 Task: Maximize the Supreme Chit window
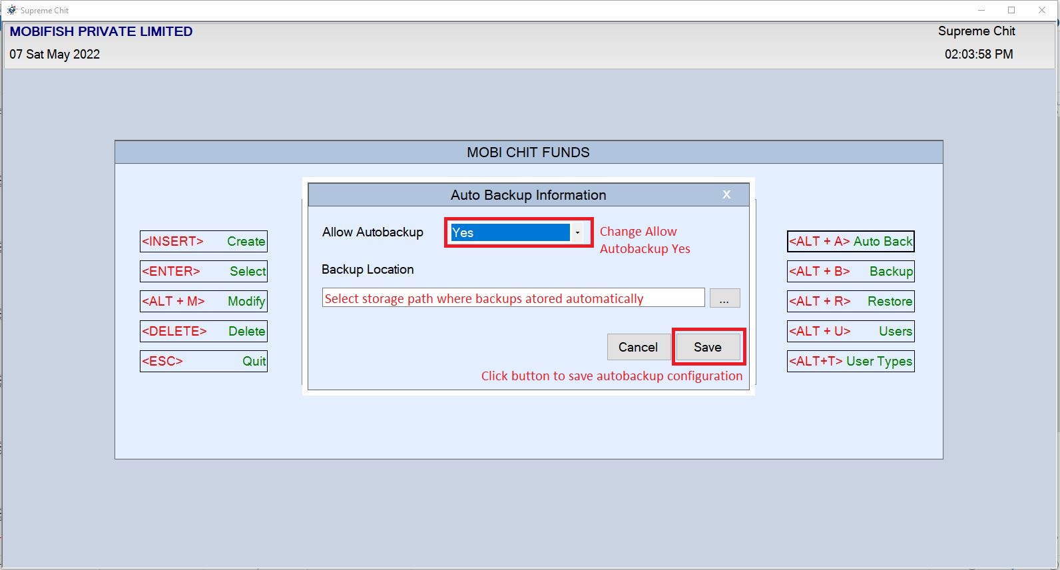pos(1011,10)
